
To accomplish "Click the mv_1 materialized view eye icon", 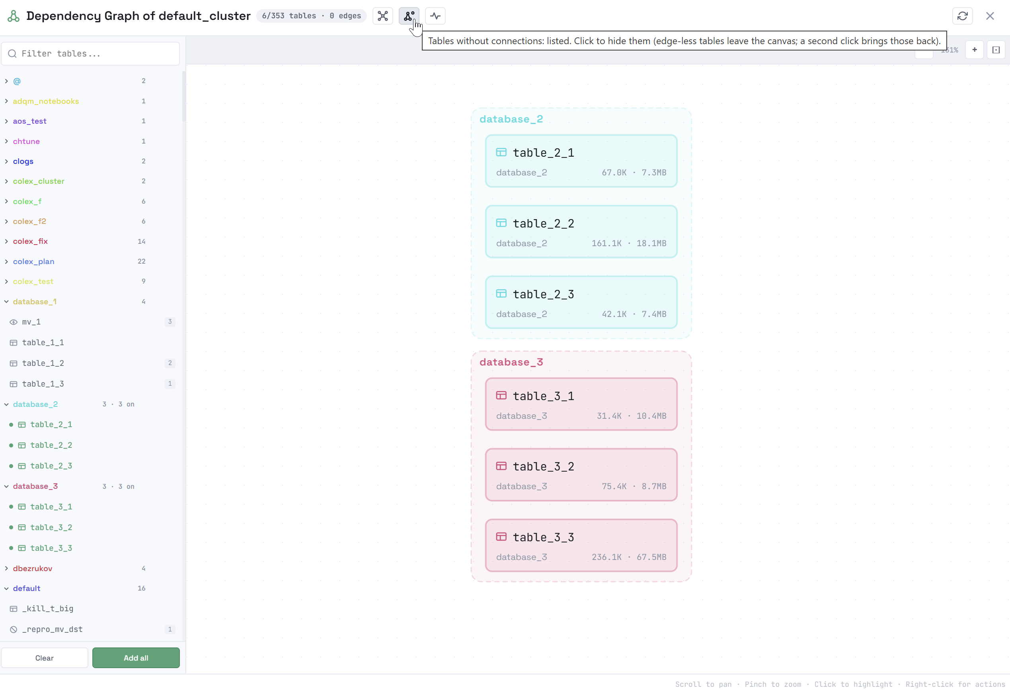I will pyautogui.click(x=14, y=322).
